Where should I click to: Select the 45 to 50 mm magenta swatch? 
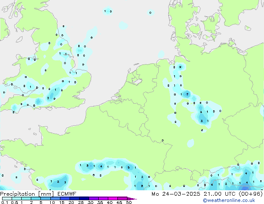click(122, 199)
